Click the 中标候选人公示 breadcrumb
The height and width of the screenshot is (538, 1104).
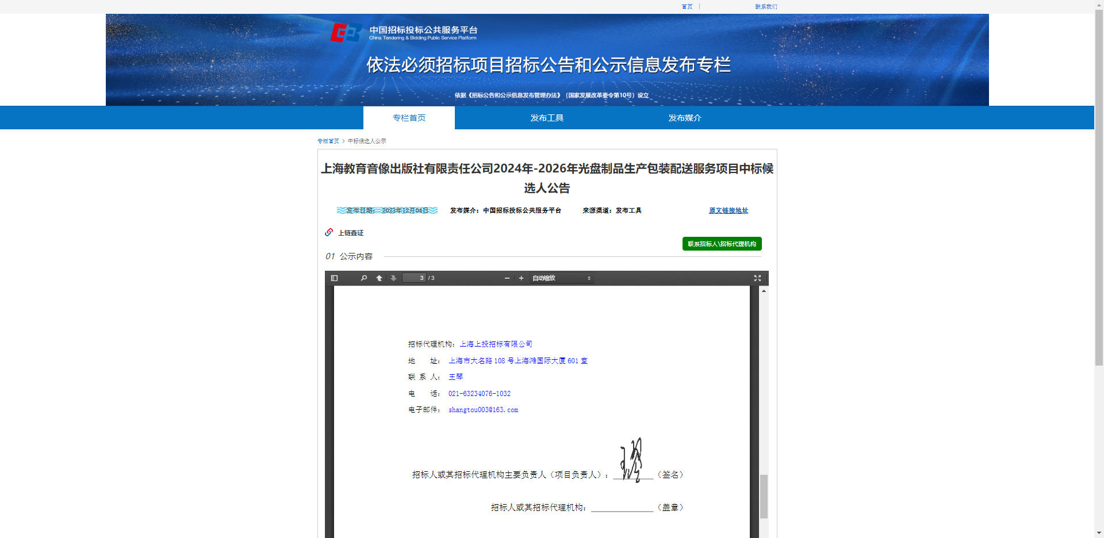pos(367,141)
